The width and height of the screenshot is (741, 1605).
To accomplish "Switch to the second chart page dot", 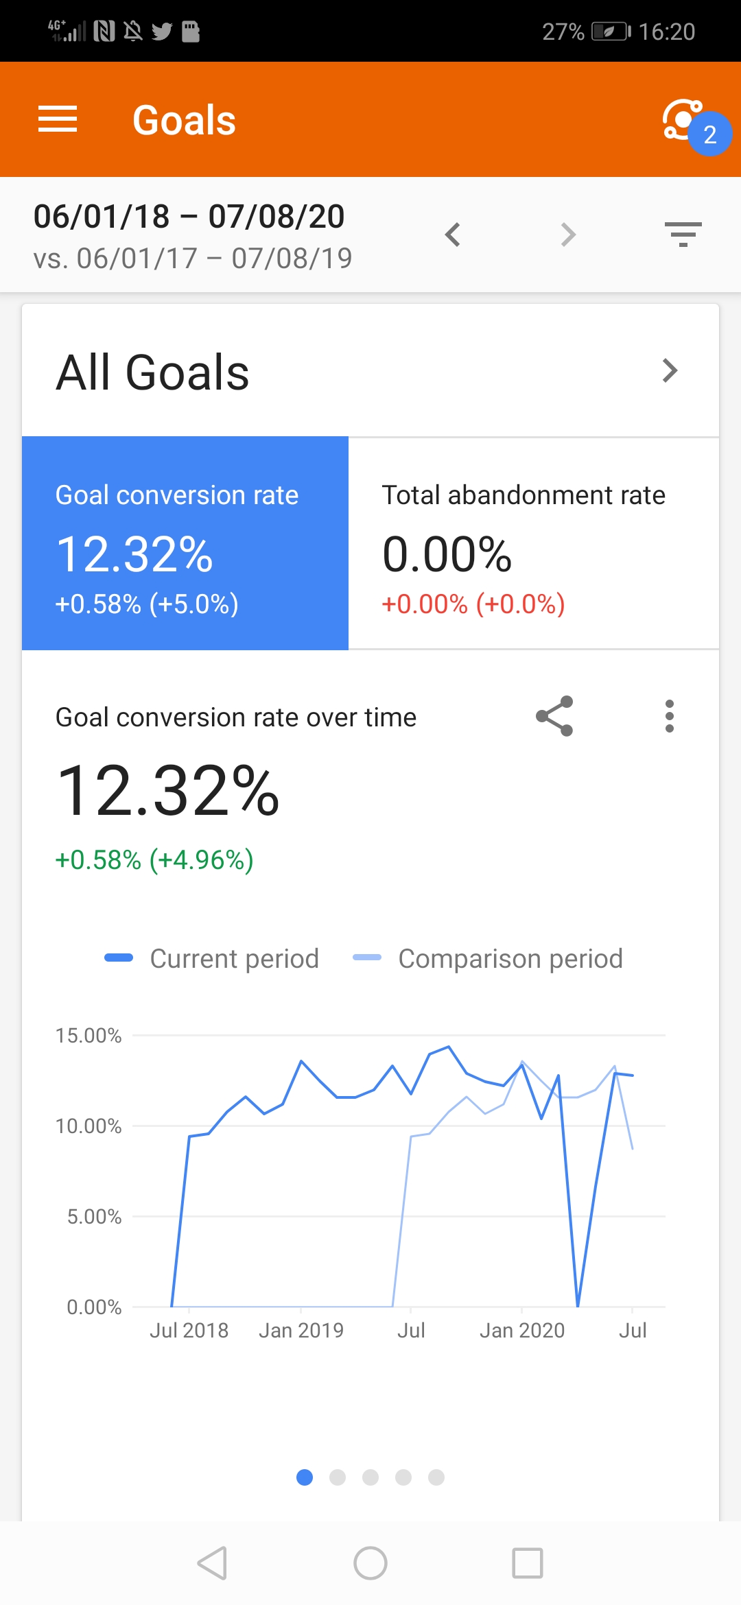I will (338, 1477).
